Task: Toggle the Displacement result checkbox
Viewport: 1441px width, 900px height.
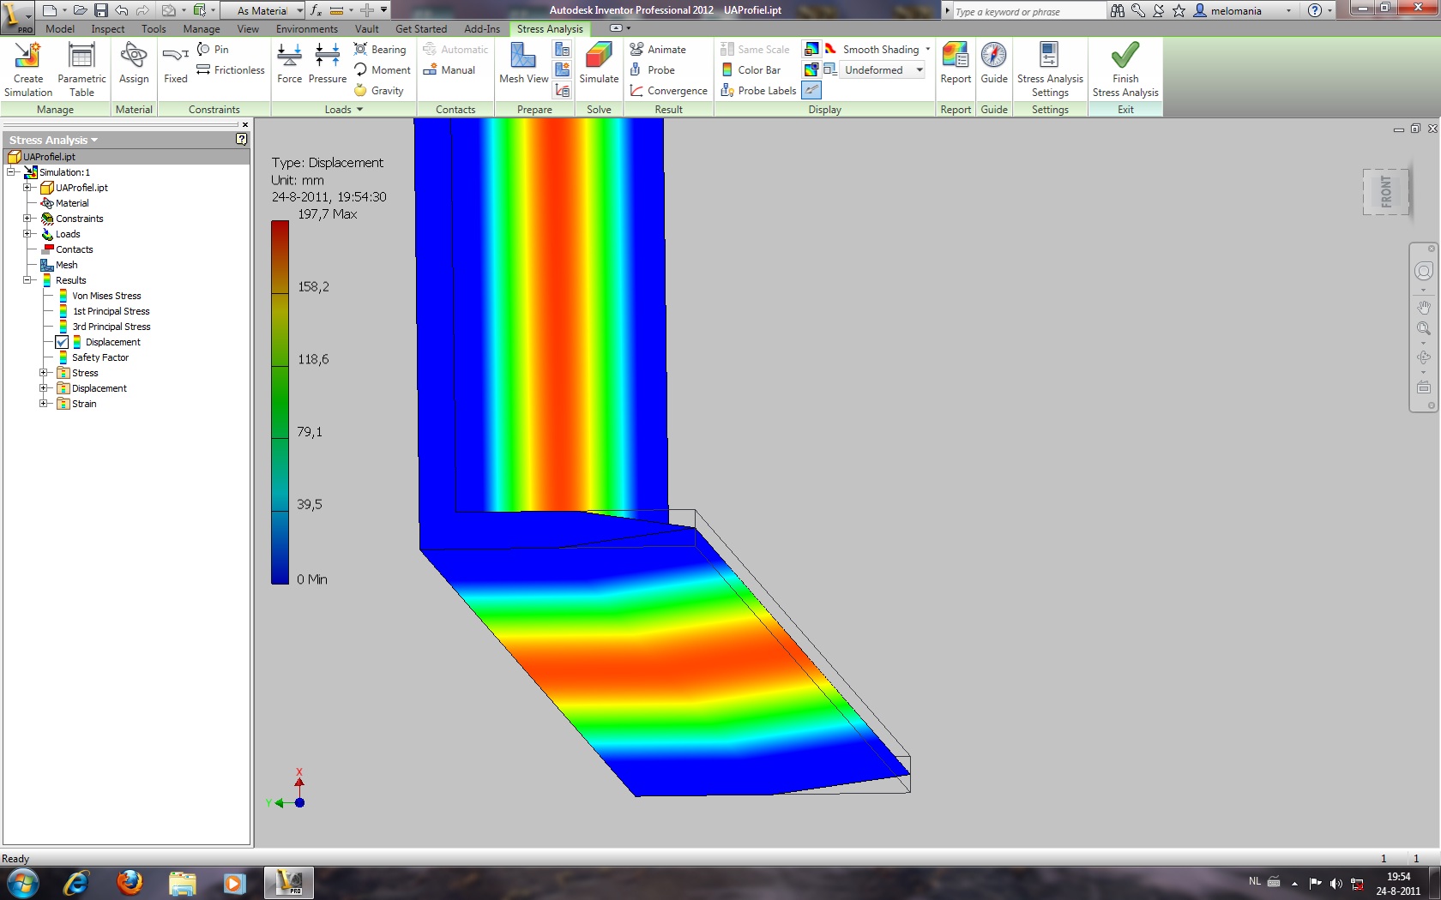Action: click(63, 342)
